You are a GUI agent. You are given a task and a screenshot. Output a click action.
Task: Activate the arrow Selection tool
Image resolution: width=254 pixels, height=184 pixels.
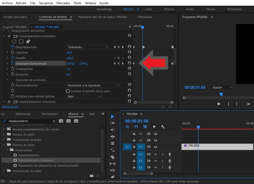tap(113, 116)
